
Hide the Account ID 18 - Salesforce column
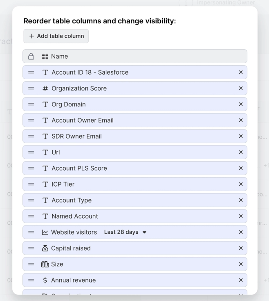241,72
